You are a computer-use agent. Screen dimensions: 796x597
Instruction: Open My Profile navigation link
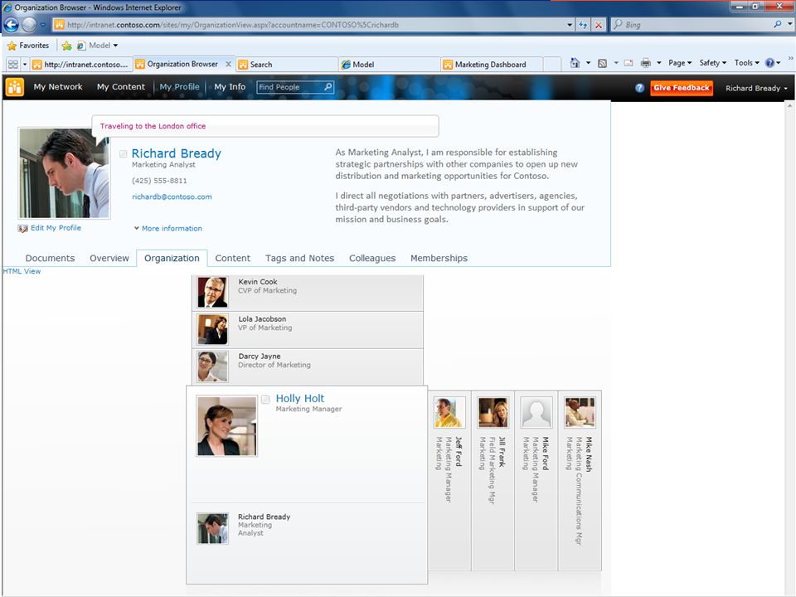pyautogui.click(x=179, y=87)
